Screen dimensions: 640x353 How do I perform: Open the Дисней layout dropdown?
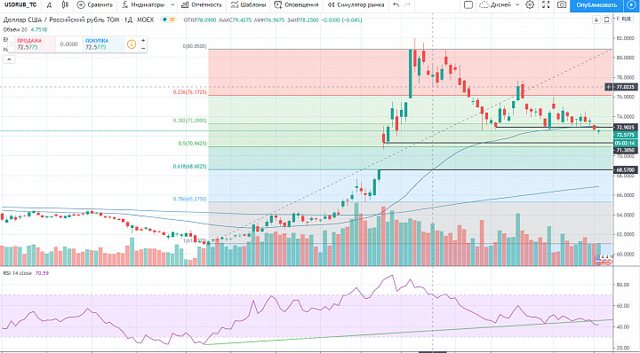coord(500,5)
